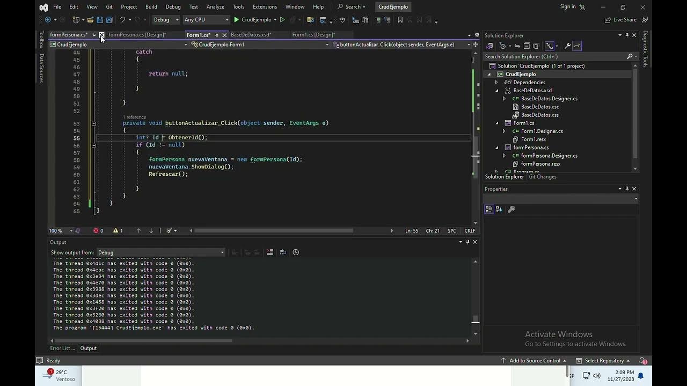Switch to formPersona.cs [Design]* tab
This screenshot has width=687, height=386.
[x=137, y=35]
